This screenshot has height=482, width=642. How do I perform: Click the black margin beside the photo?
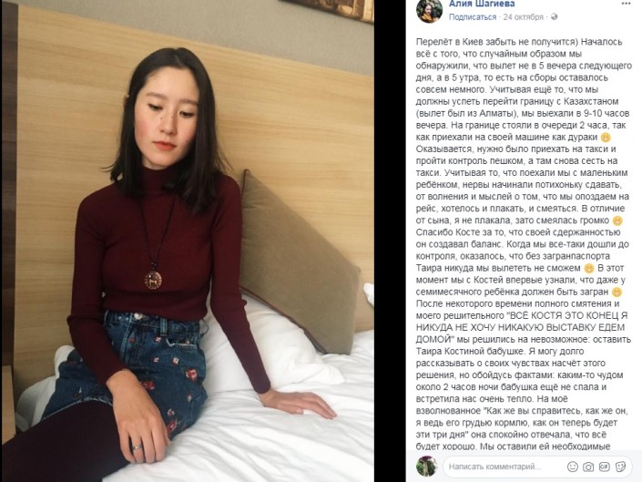(x=390, y=241)
